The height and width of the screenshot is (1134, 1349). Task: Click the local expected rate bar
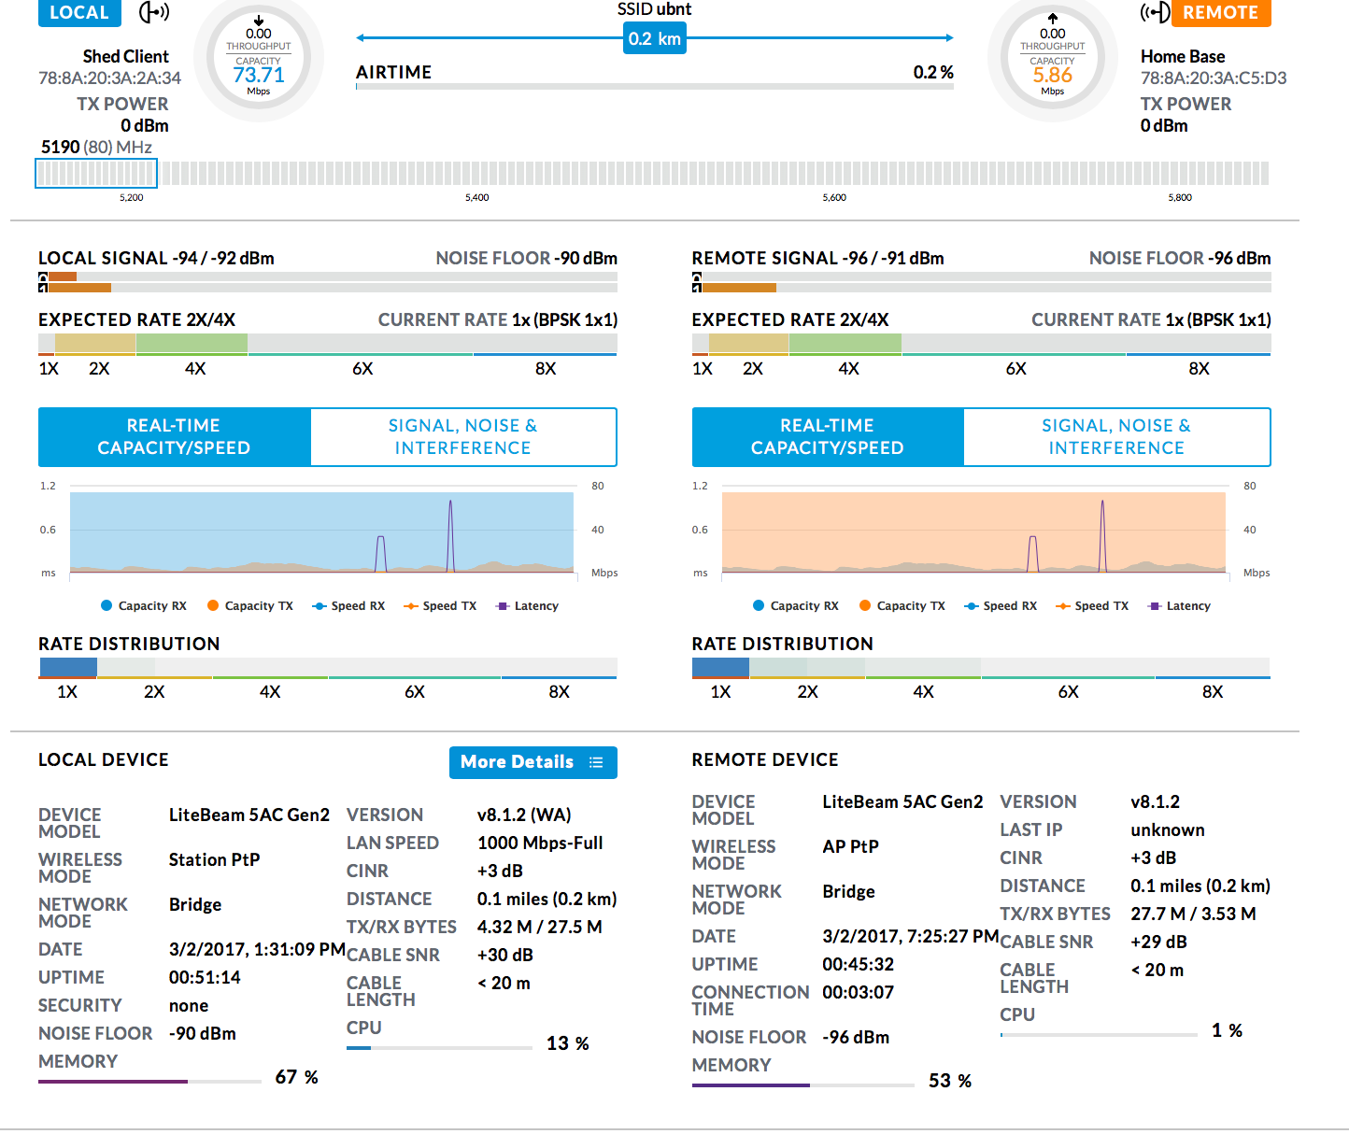point(328,345)
